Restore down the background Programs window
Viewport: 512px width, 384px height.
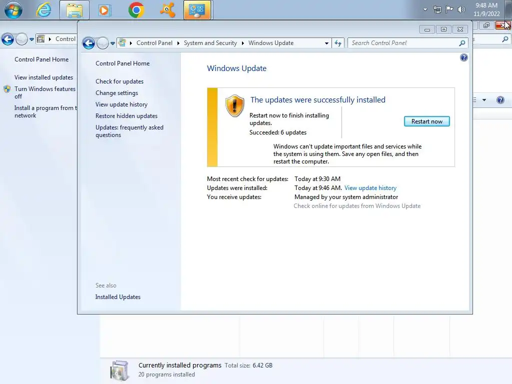(486, 25)
